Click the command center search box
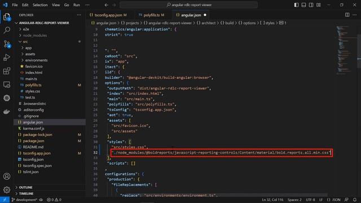 point(189,5)
